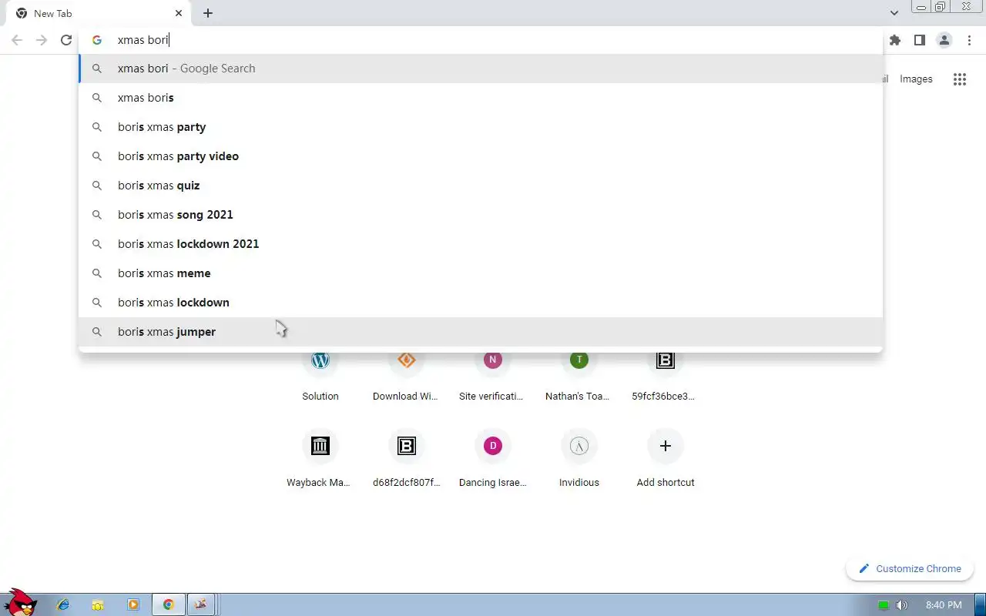Screen dimensions: 986x616
Task: Open the 'Download Wi...' shortcut
Action: click(406, 377)
